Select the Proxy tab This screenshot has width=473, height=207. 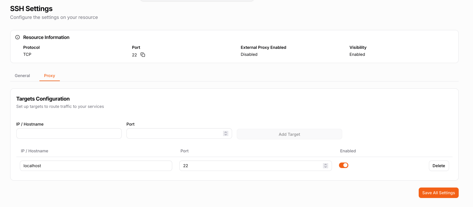49,76
